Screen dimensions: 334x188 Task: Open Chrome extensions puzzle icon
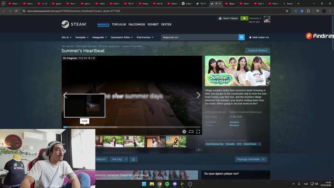click(x=308, y=11)
